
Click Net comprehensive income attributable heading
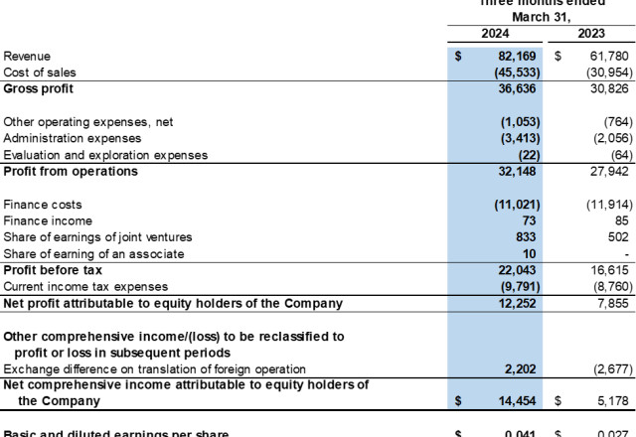pyautogui.click(x=186, y=392)
